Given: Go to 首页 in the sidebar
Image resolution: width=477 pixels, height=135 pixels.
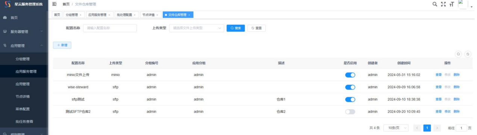Looking at the screenshot, I should tap(24, 18).
